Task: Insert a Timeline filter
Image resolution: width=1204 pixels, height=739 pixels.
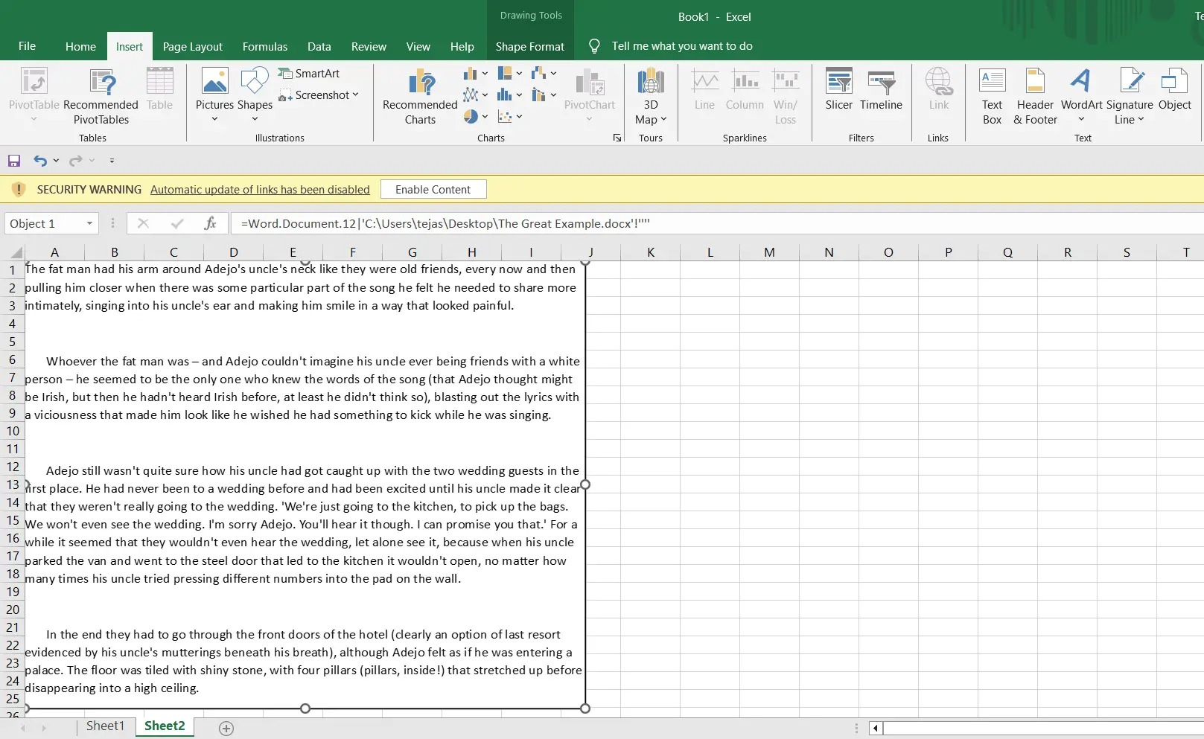Action: pyautogui.click(x=881, y=89)
